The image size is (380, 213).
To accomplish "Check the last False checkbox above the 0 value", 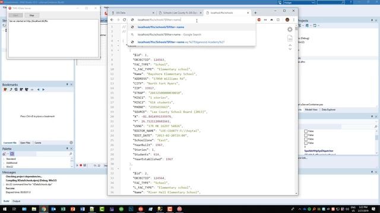I will [x=306, y=143].
